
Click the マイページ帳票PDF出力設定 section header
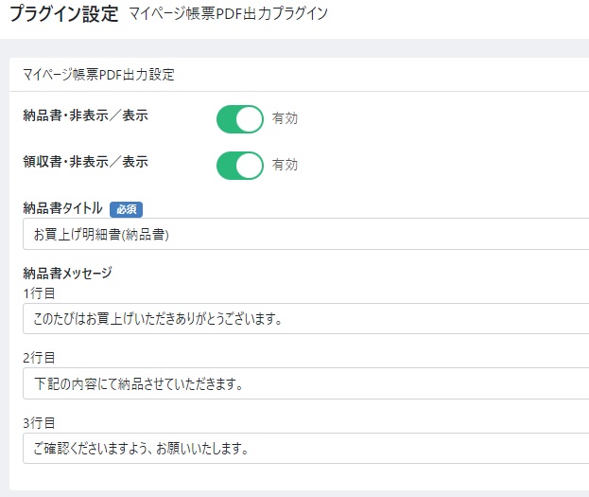coord(98,75)
